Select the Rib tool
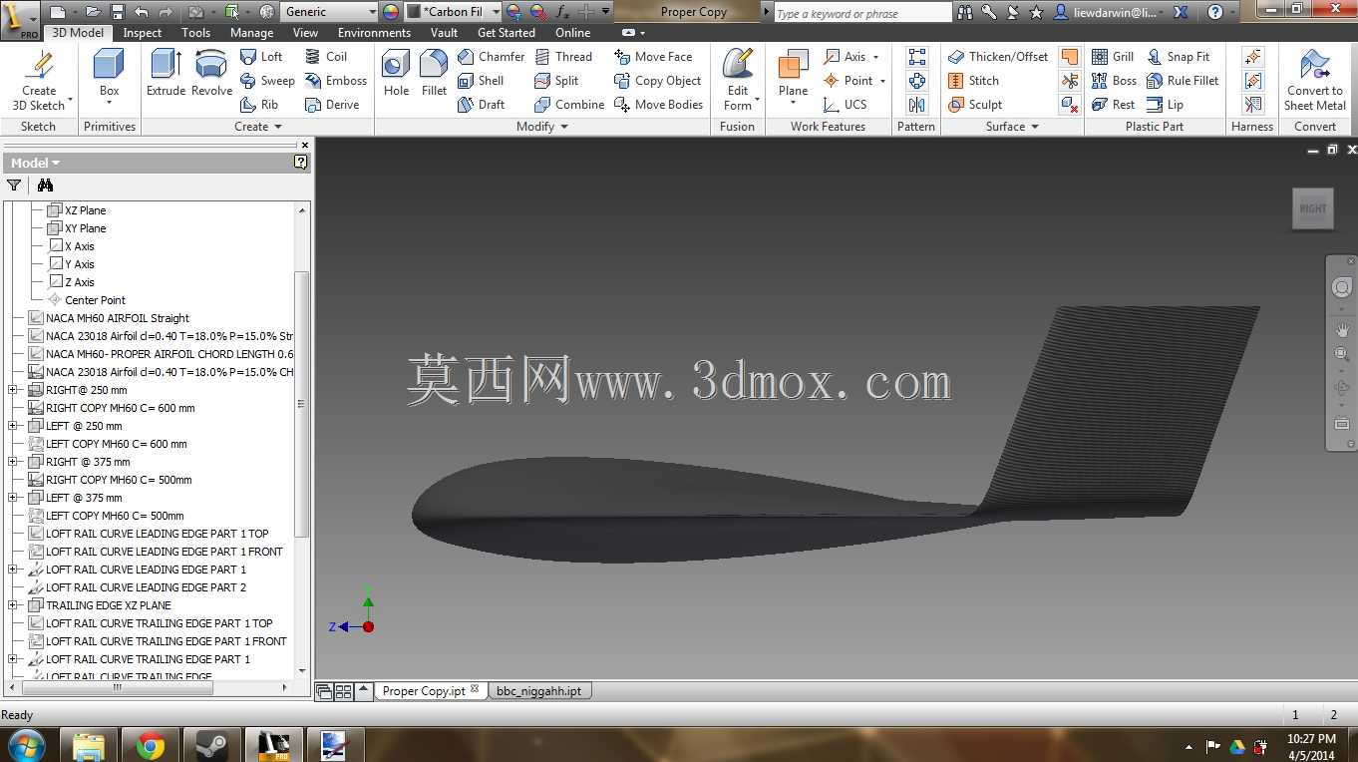This screenshot has height=762, width=1358. point(259,105)
